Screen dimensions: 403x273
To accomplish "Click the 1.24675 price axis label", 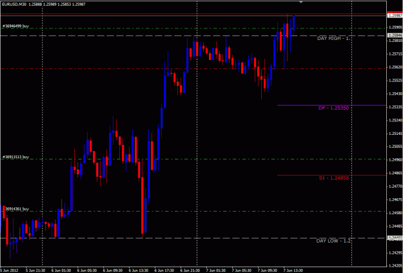I will 395,199.
